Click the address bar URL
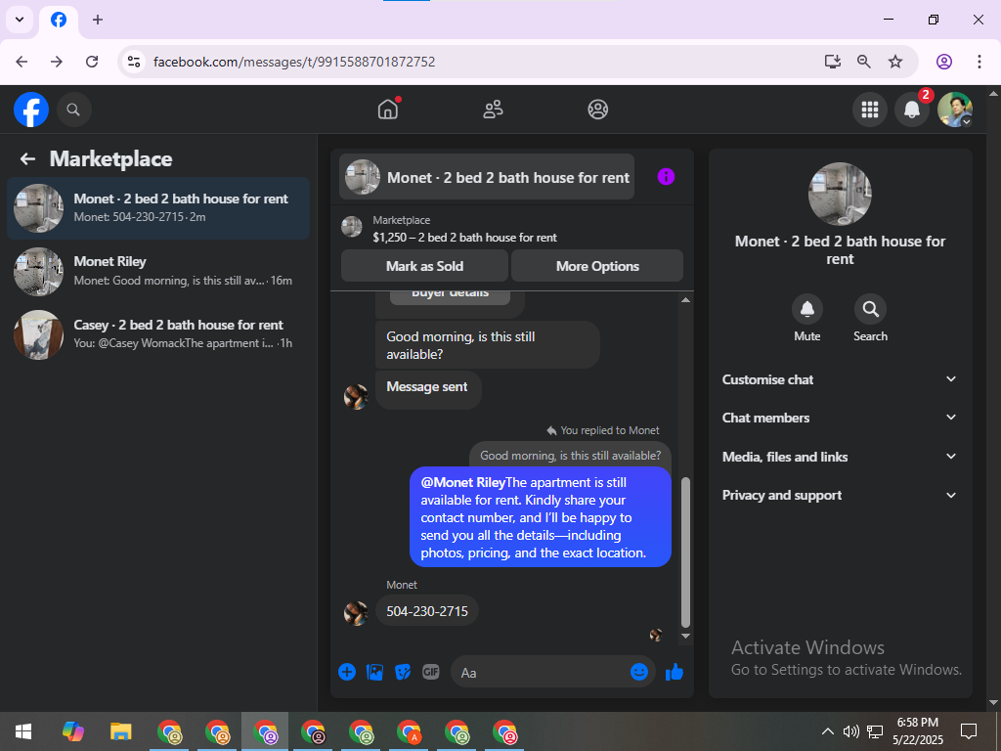 (294, 62)
